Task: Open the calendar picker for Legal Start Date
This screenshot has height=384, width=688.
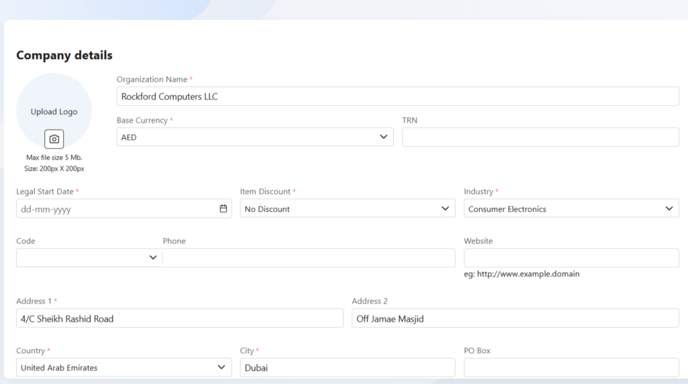Action: (223, 208)
